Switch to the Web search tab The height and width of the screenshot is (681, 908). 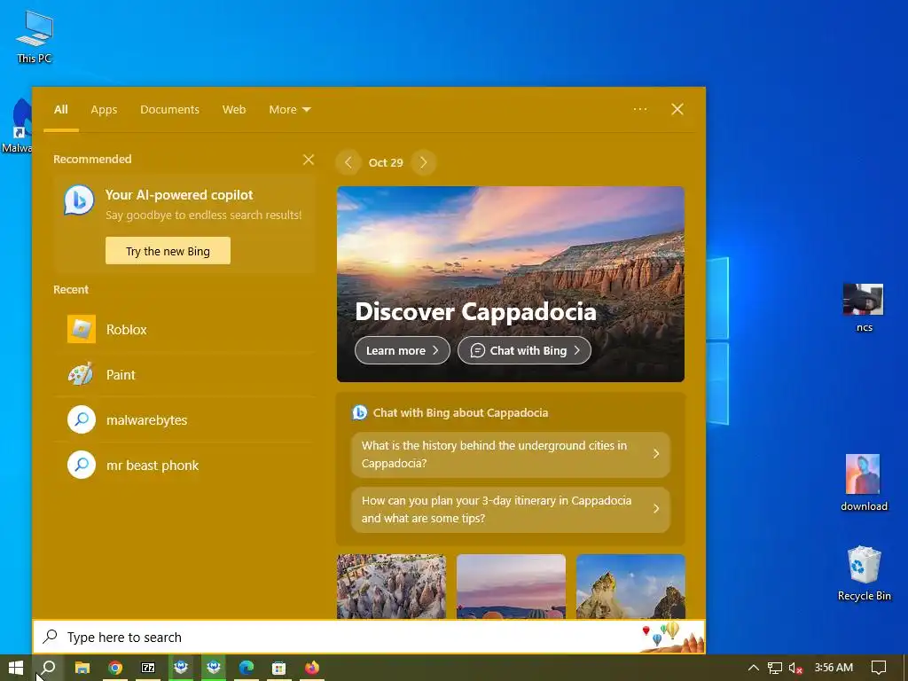click(x=234, y=109)
